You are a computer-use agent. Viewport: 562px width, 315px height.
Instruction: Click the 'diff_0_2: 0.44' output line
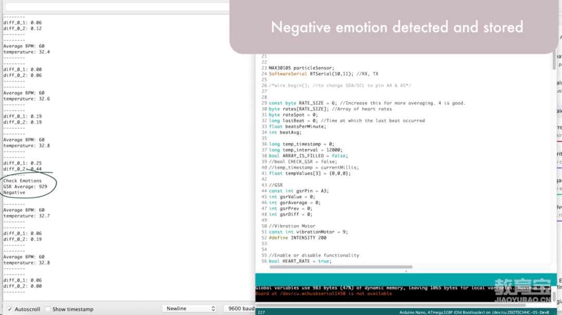[x=22, y=169]
